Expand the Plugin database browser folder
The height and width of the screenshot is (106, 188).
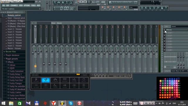tap(12, 55)
